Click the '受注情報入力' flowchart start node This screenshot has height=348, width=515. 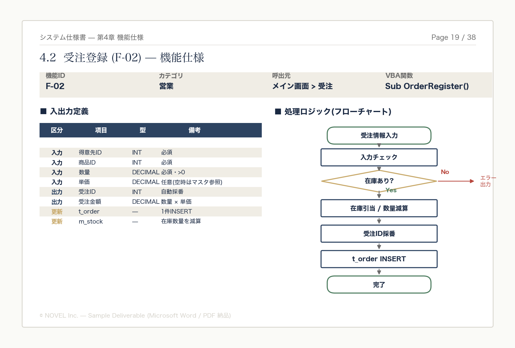click(379, 136)
